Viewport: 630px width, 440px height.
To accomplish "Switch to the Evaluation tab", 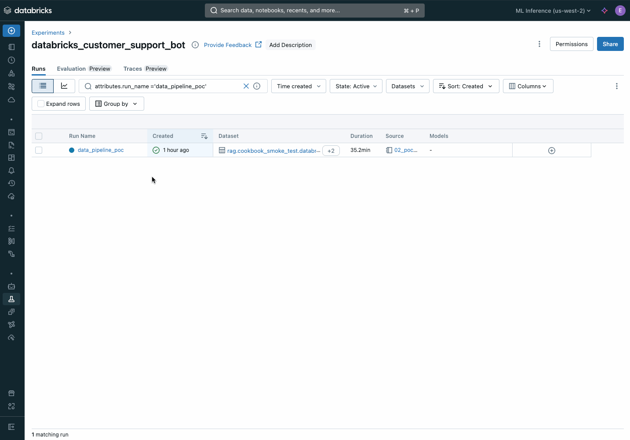I will click(71, 69).
